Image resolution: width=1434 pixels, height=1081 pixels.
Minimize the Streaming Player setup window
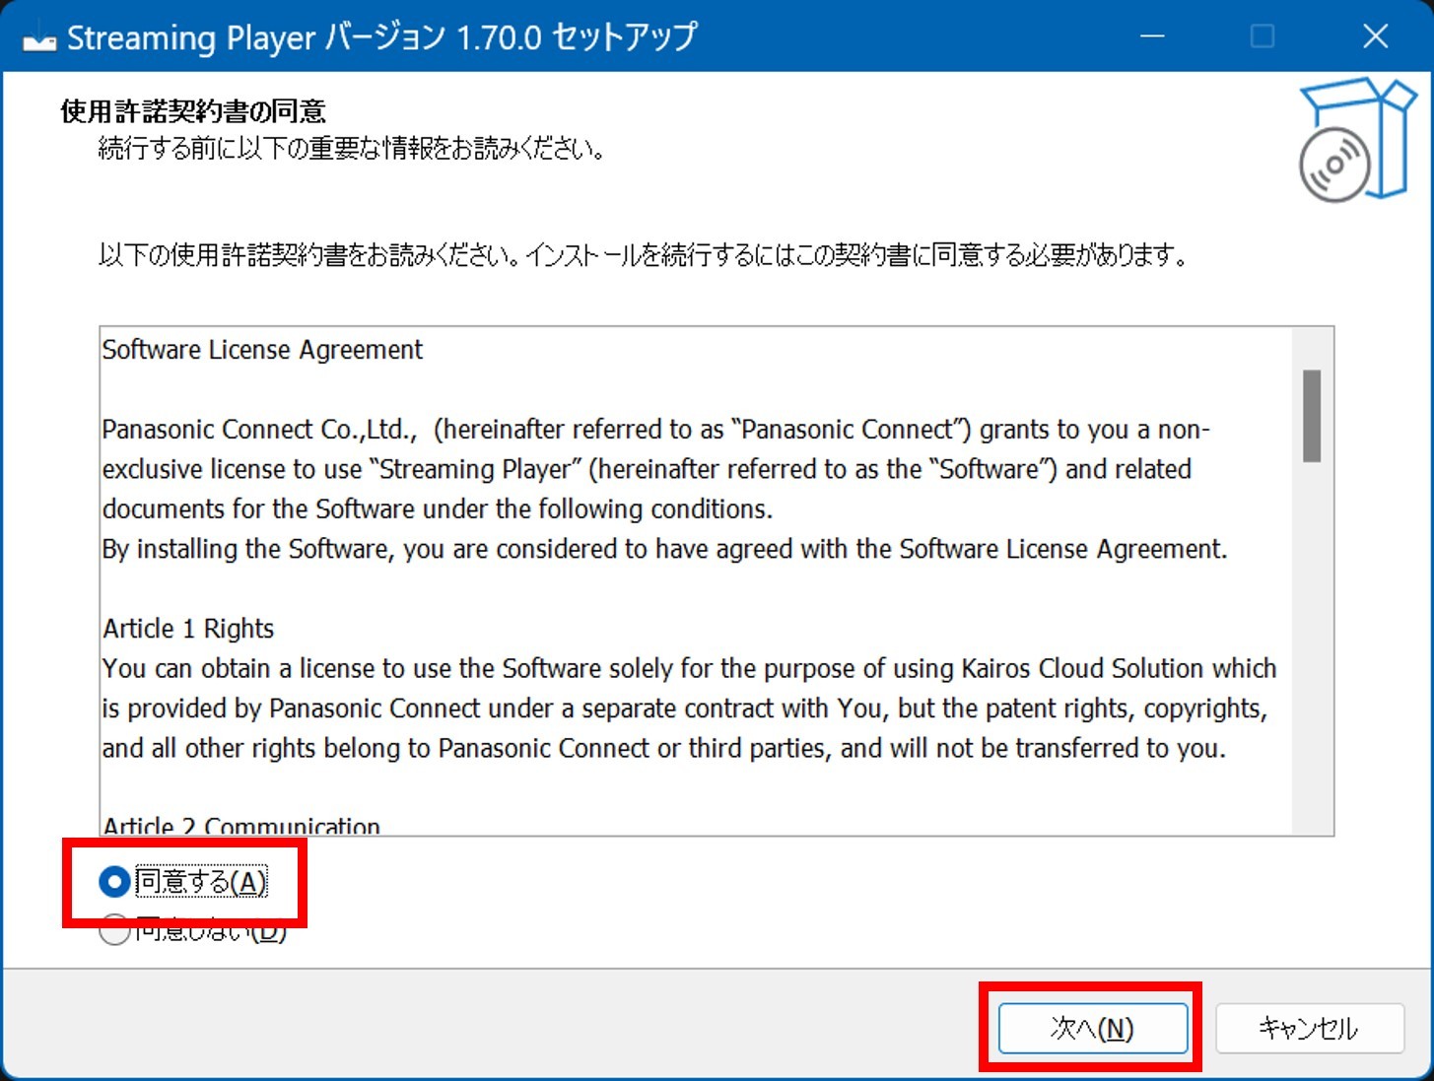coord(1151,36)
